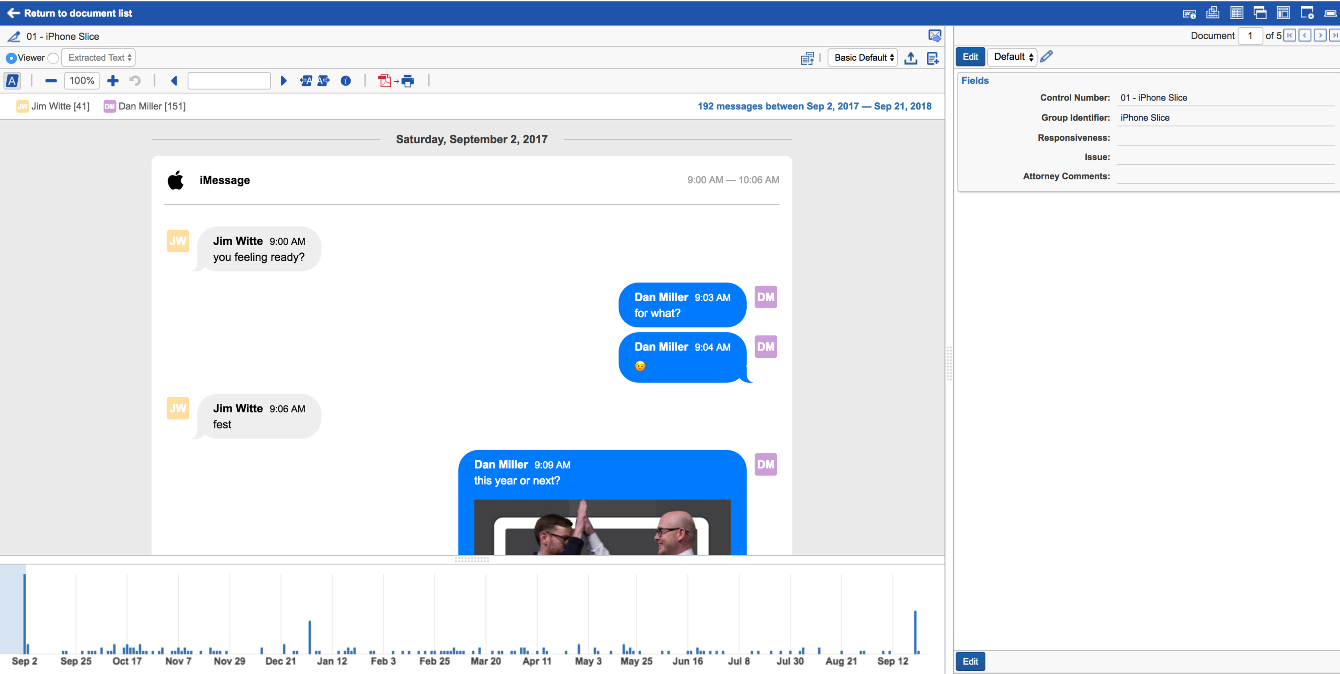Click the top Edit button
Image resolution: width=1340 pixels, height=674 pixels.
click(970, 57)
